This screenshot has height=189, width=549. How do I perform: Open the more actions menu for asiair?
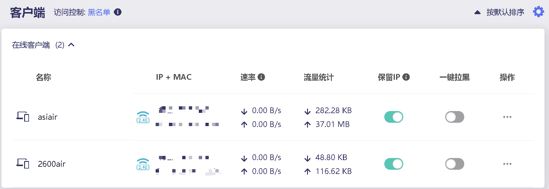coord(507,117)
